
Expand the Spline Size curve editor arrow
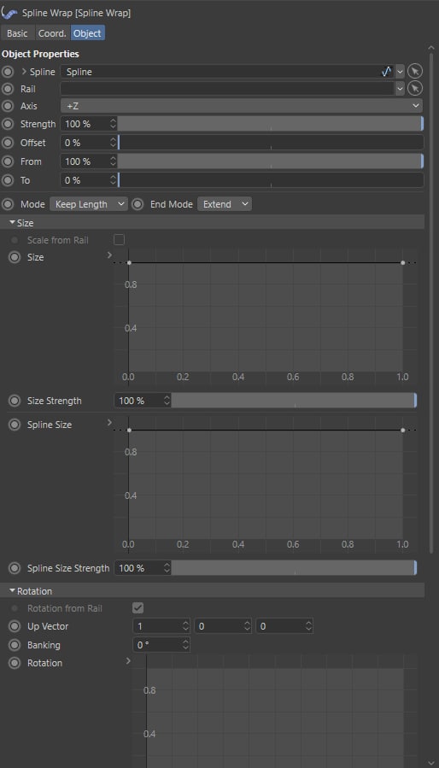click(x=109, y=422)
